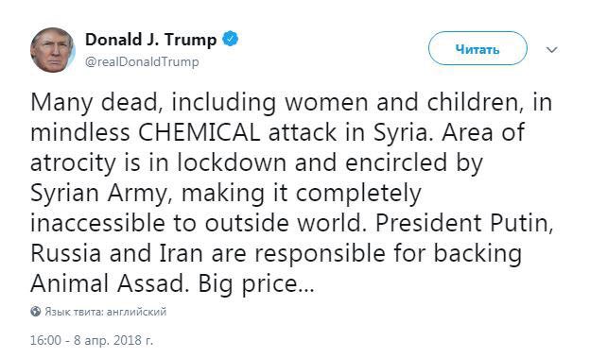Open the Donald J. Trump display name link
The width and height of the screenshot is (590, 358).
coord(151,40)
